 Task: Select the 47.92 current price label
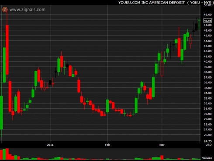(x=207, y=21)
